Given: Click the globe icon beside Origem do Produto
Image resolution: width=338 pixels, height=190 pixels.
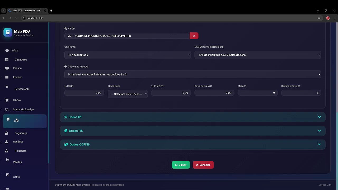Looking at the screenshot, I should click(65, 66).
